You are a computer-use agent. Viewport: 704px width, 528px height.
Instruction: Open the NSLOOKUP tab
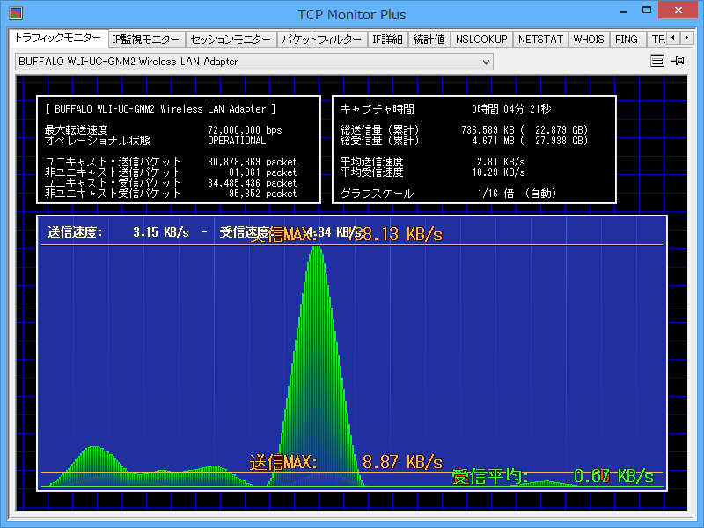click(x=481, y=39)
